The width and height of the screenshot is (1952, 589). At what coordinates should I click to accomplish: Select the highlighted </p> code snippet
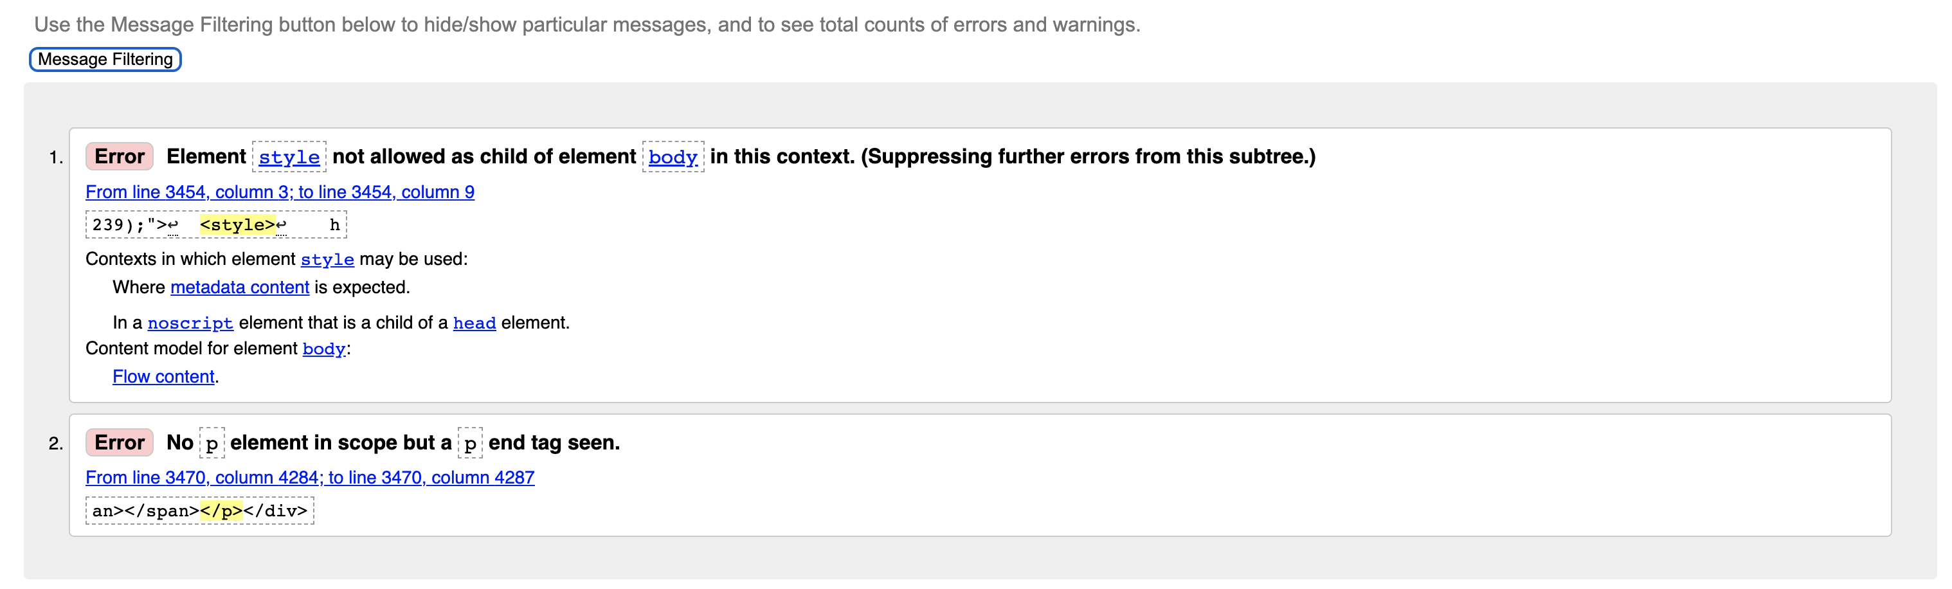point(220,510)
